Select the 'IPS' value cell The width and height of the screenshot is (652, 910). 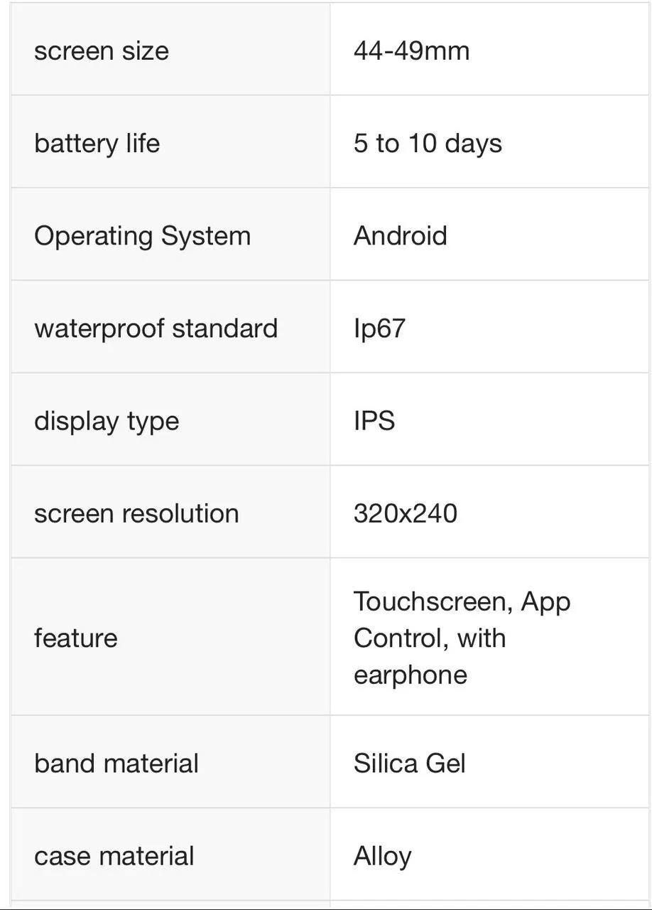click(x=489, y=419)
